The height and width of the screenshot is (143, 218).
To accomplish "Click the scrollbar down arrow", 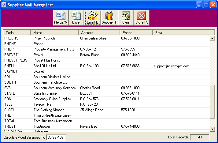I will pos(212,129).
